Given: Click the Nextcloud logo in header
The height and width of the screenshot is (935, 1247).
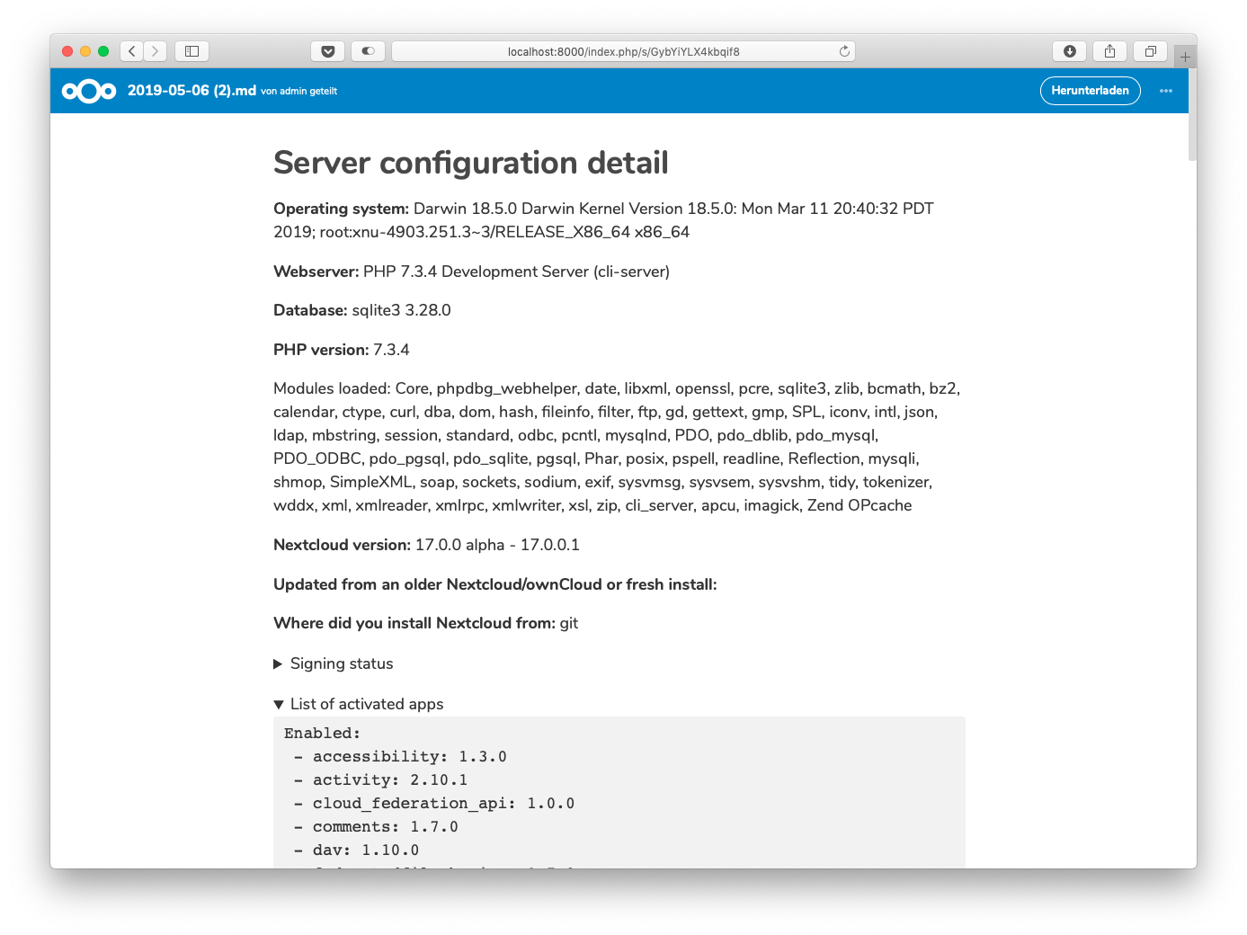Looking at the screenshot, I should 89,91.
